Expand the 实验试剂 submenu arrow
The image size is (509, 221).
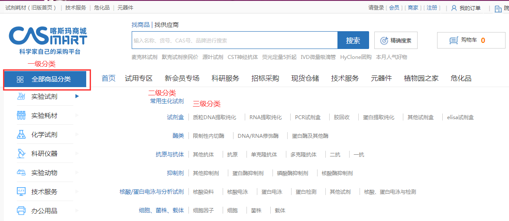point(77,96)
